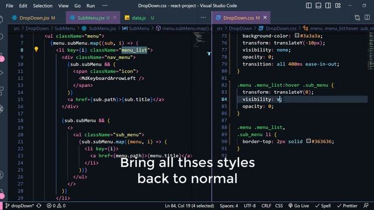Viewport: 374px width, 210px height.
Task: Toggle the bottom panel layout icon
Action: tap(318, 5)
